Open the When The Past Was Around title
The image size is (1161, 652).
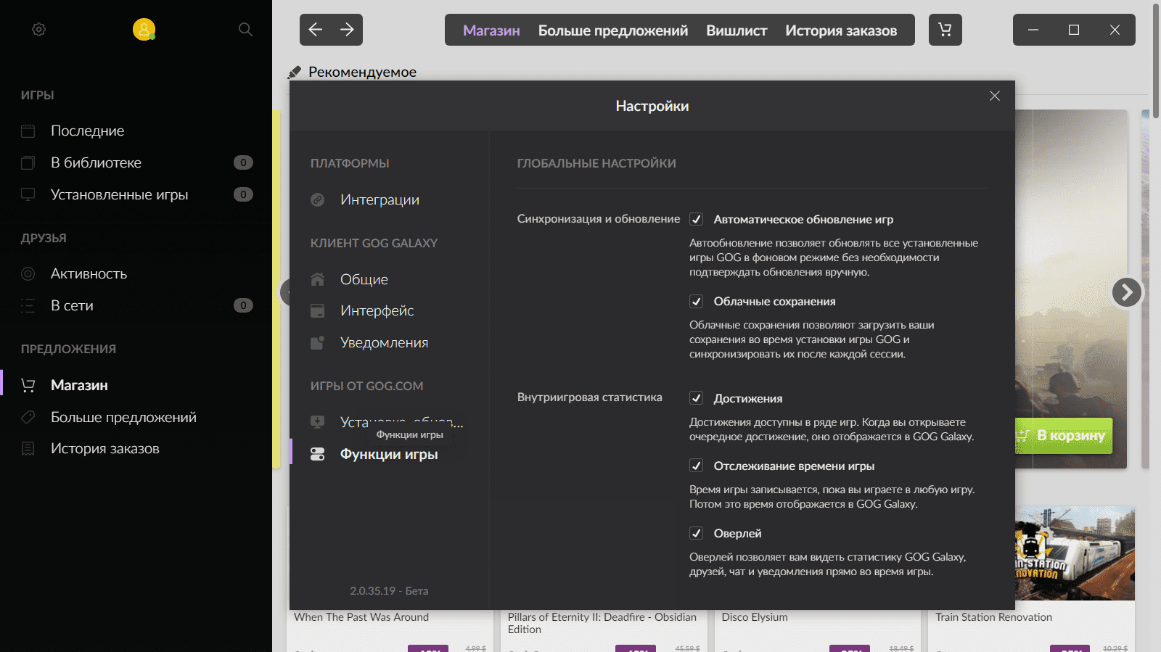tap(361, 617)
